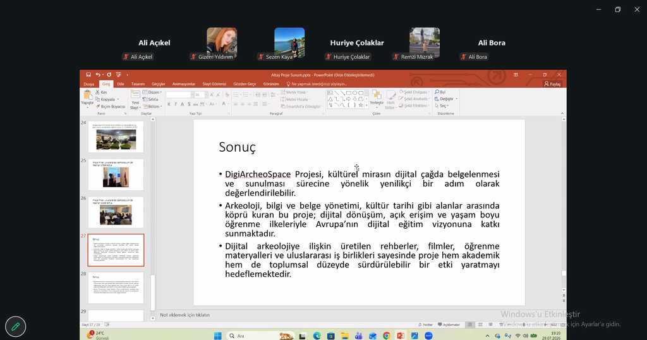Open the font name combo box
The image size is (647, 340).
coord(179,95)
